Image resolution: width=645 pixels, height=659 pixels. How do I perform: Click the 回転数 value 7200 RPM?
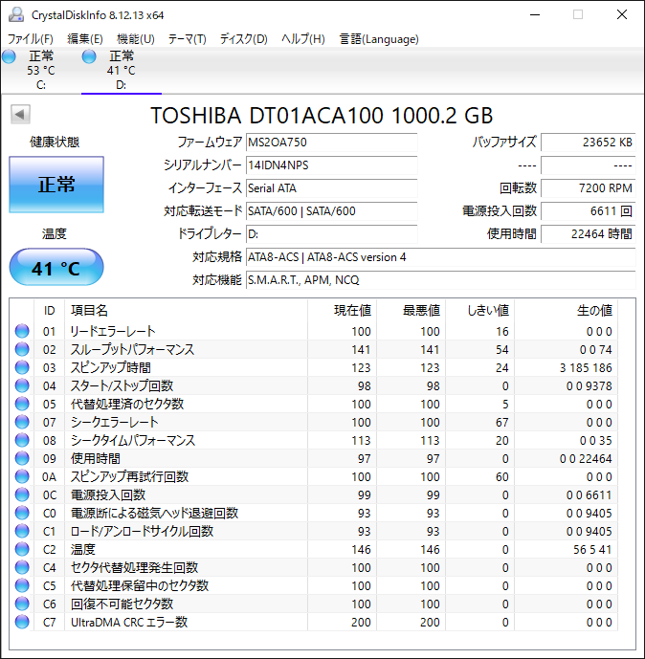tap(588, 187)
